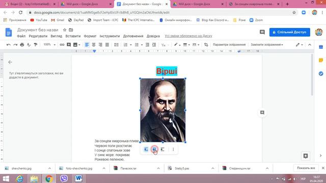Right align using the toolbar icon
This screenshot has width=326, height=183.
pyautogui.click(x=100, y=45)
